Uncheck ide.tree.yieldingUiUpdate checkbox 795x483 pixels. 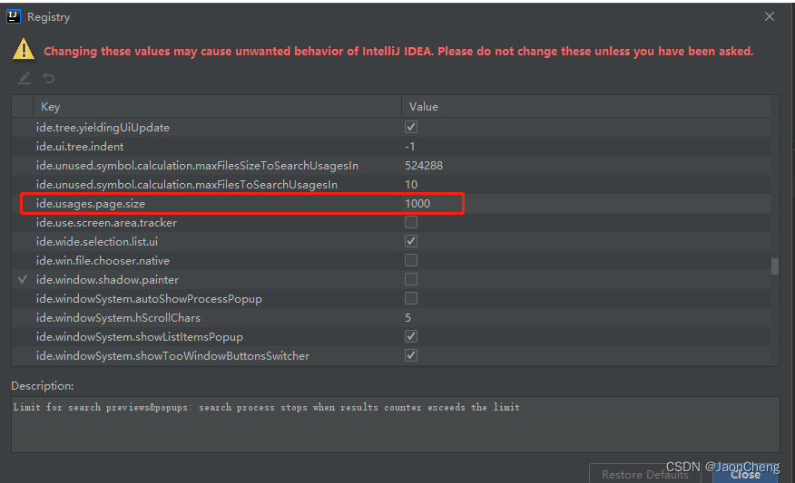pyautogui.click(x=411, y=127)
